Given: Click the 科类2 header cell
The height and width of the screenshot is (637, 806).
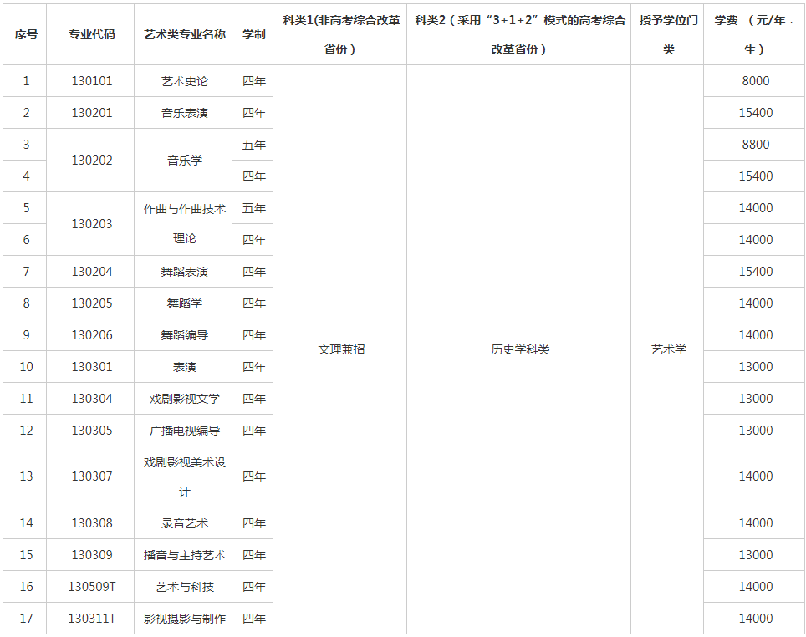Looking at the screenshot, I should pos(519,34).
